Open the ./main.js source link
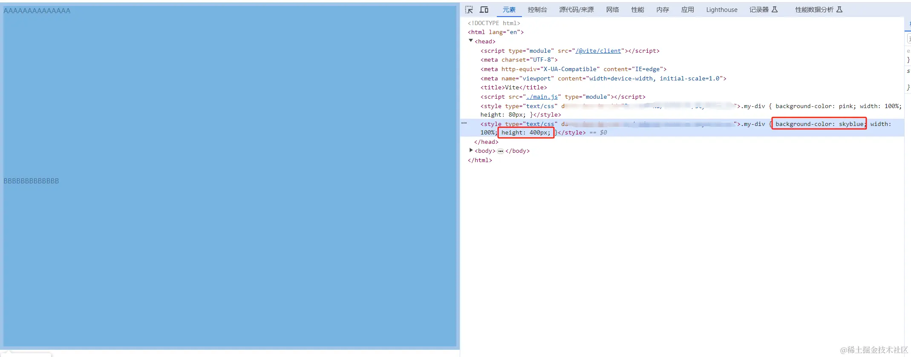Image resolution: width=911 pixels, height=357 pixels. click(x=542, y=97)
